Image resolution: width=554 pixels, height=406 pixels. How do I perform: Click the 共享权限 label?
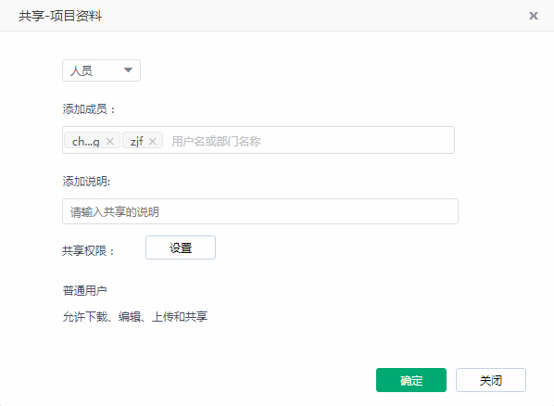(88, 251)
